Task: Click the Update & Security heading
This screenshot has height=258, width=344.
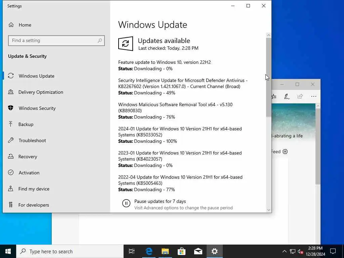Action: click(x=28, y=56)
